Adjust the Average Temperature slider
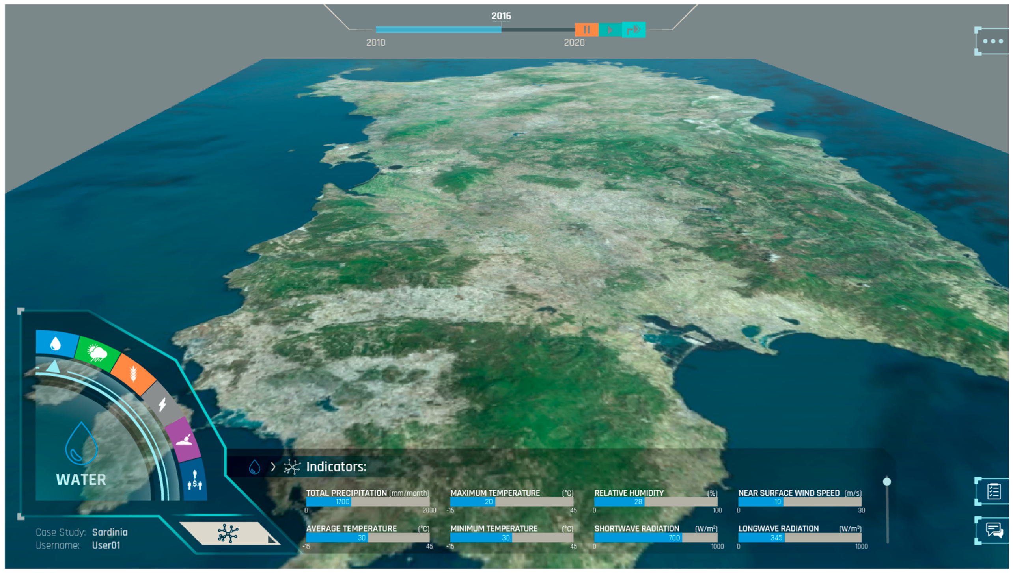The height and width of the screenshot is (573, 1013). (x=368, y=538)
